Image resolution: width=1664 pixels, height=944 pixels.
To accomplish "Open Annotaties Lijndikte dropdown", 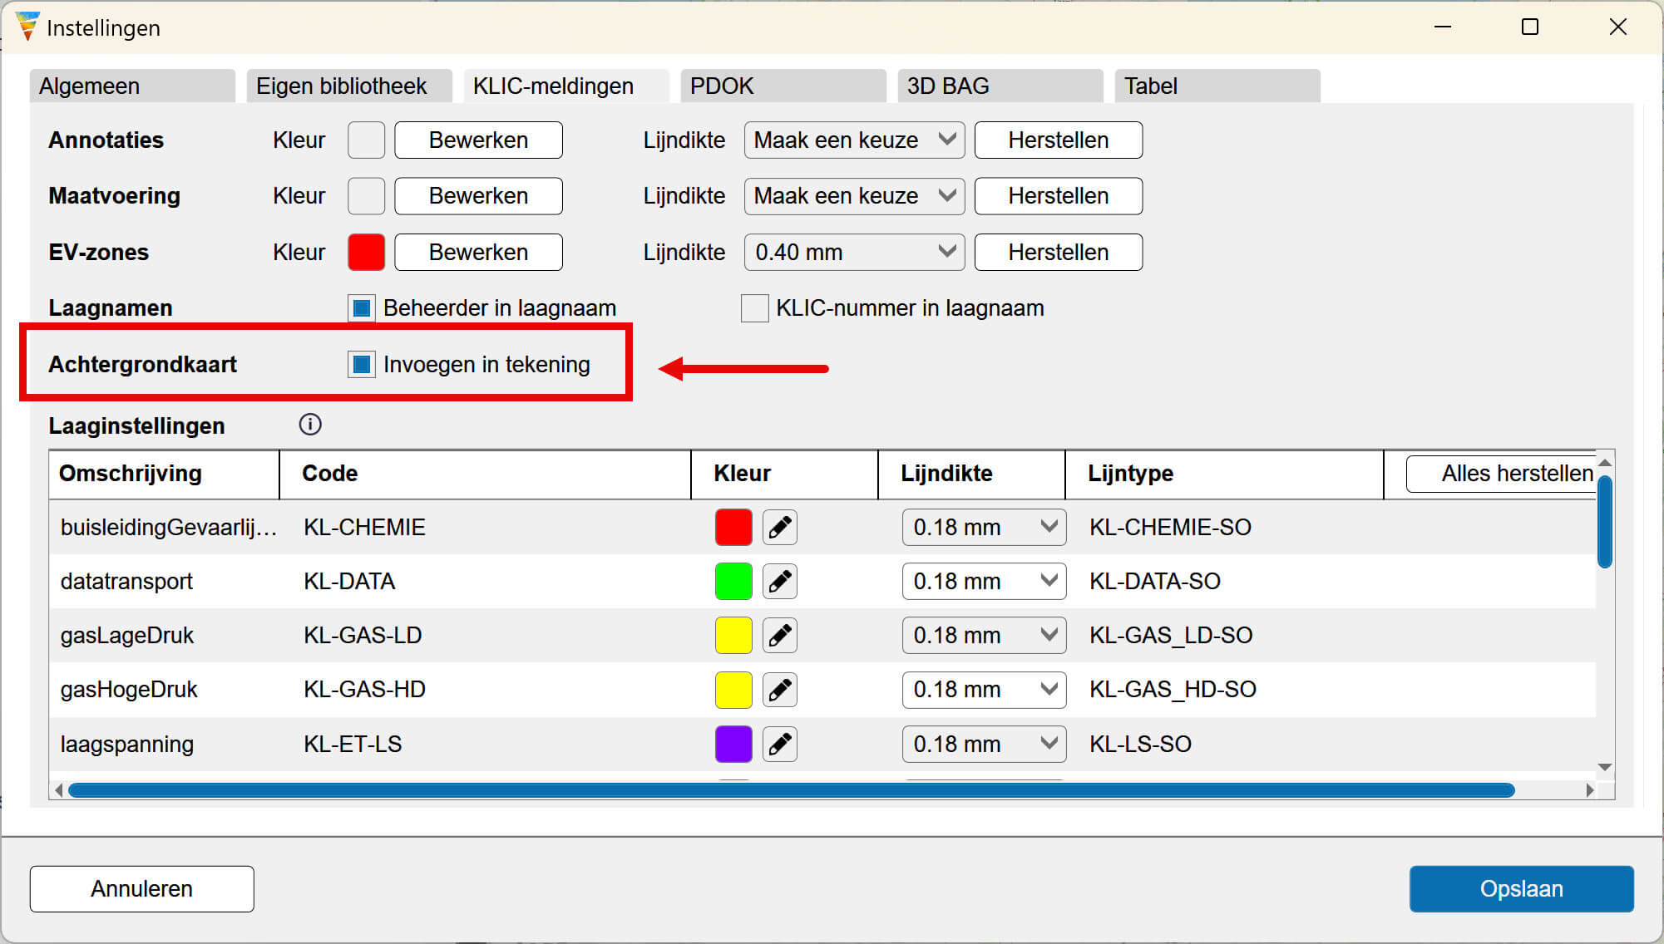I will coord(854,140).
